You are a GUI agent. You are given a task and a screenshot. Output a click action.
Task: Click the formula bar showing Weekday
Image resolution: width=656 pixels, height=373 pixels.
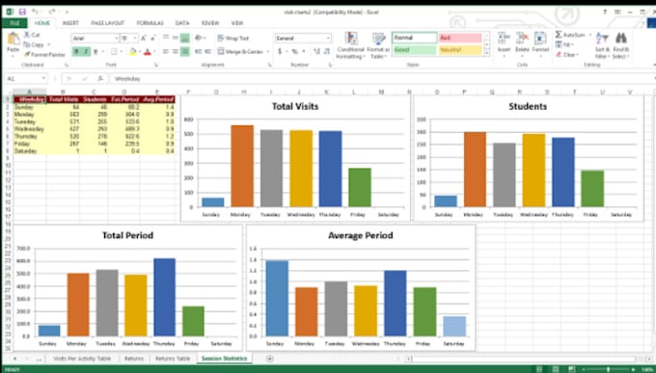[383, 79]
